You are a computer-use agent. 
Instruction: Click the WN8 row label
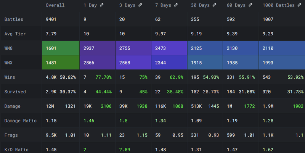click(x=10, y=48)
